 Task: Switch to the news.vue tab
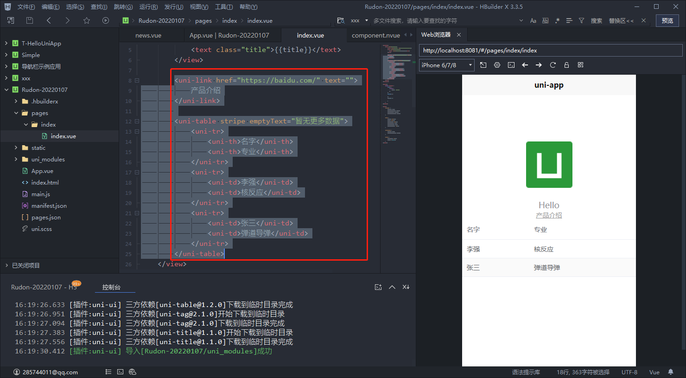pyautogui.click(x=148, y=35)
